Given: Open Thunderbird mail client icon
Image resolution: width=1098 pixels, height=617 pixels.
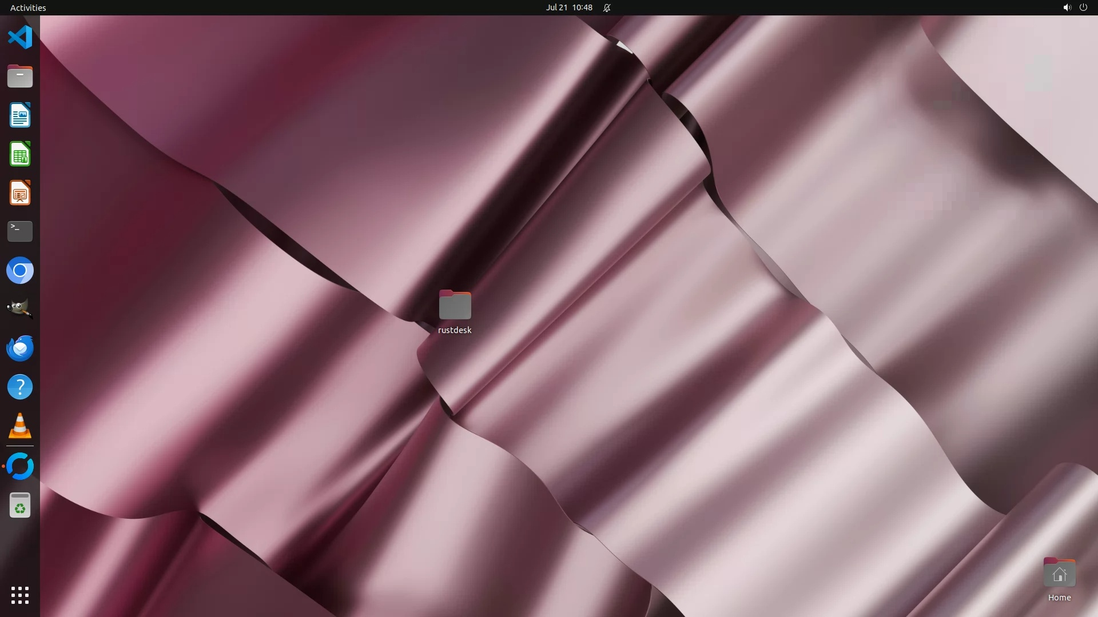Looking at the screenshot, I should [x=20, y=348].
